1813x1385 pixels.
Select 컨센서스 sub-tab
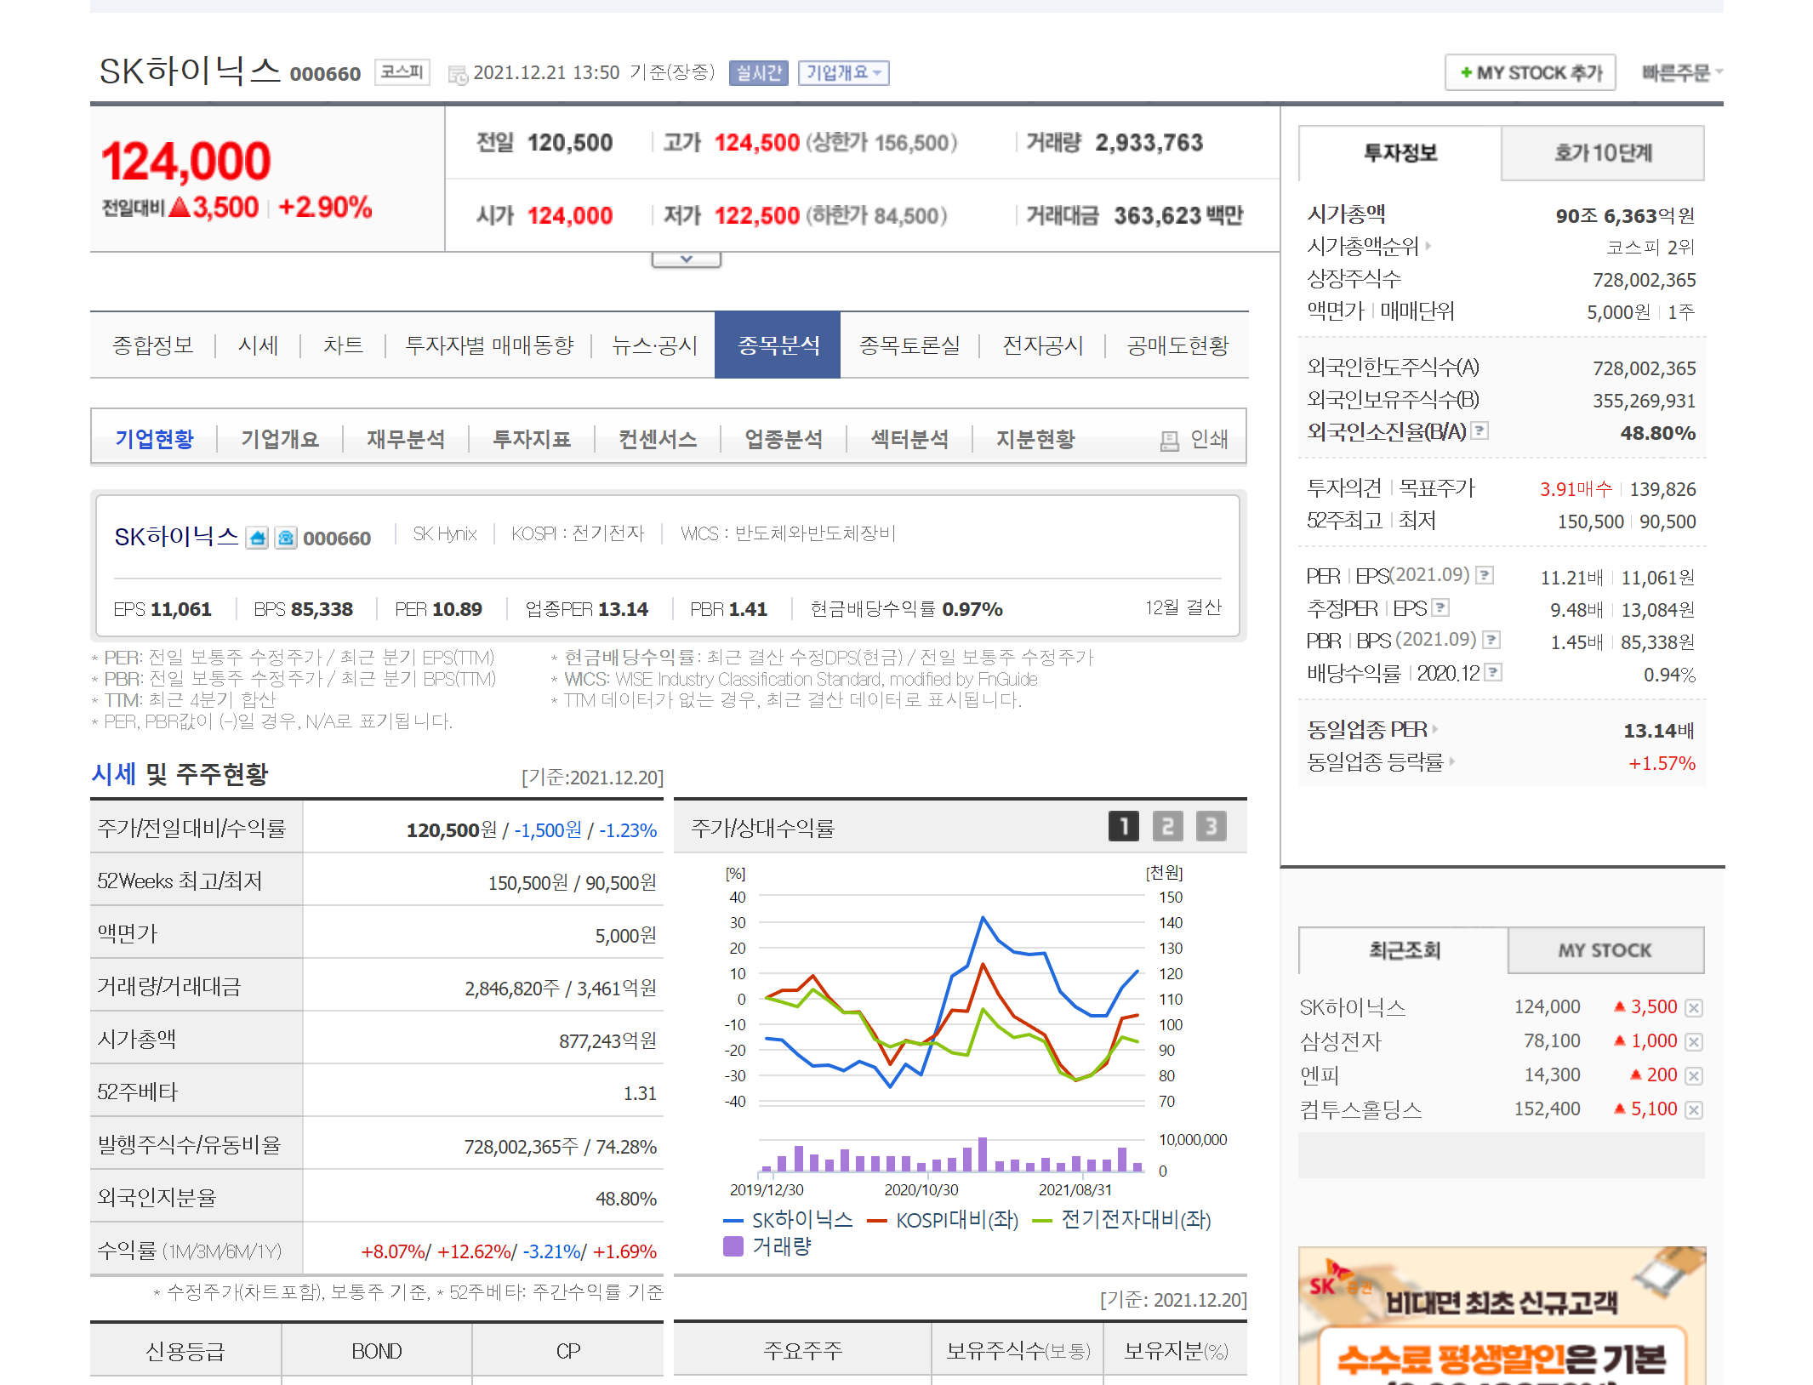pos(658,439)
